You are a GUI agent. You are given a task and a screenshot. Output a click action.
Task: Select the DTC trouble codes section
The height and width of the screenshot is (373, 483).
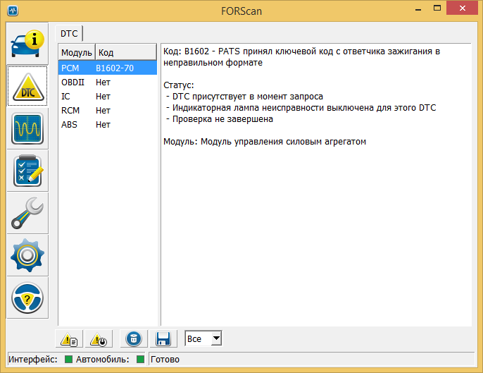coord(27,86)
